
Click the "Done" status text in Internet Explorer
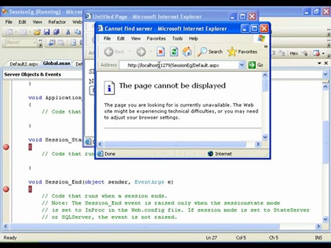tap(110, 154)
